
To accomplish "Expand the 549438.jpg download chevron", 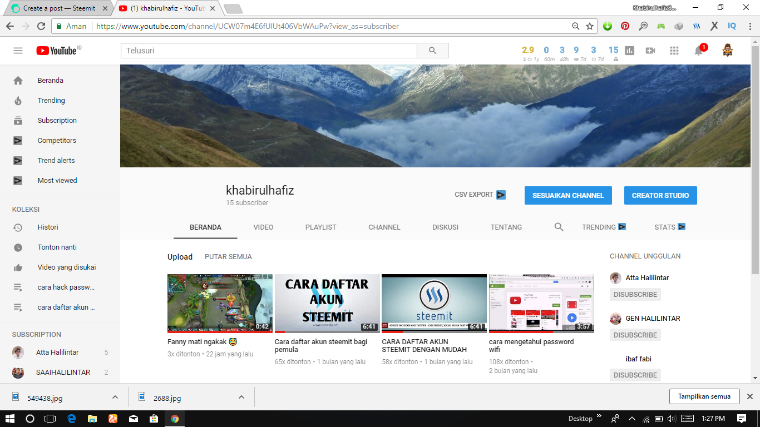I will coord(115,397).
